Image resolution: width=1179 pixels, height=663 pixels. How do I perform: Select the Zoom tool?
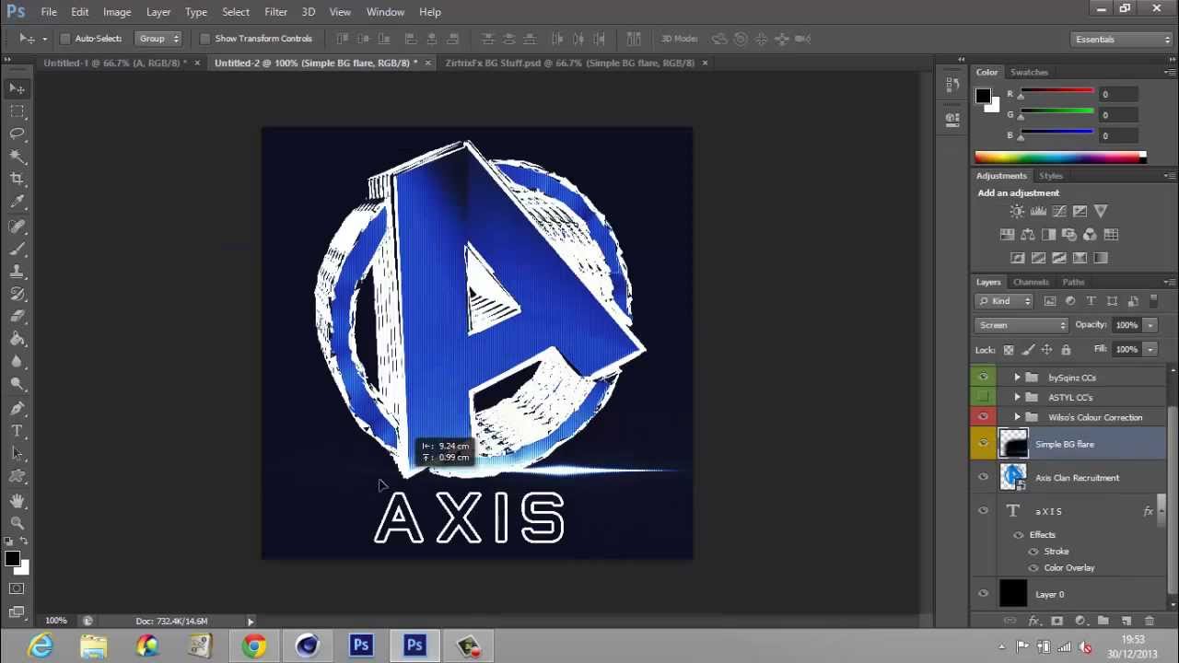click(18, 523)
